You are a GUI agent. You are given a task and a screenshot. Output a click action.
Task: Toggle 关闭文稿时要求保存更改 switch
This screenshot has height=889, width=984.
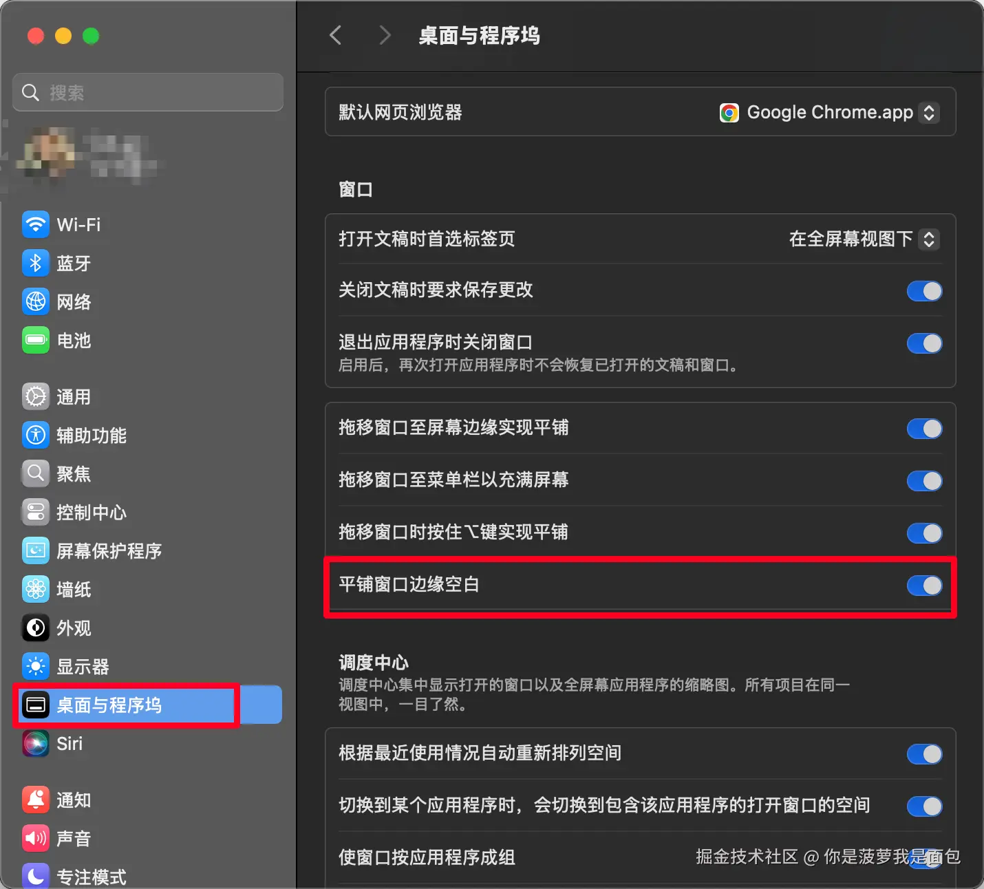[924, 291]
